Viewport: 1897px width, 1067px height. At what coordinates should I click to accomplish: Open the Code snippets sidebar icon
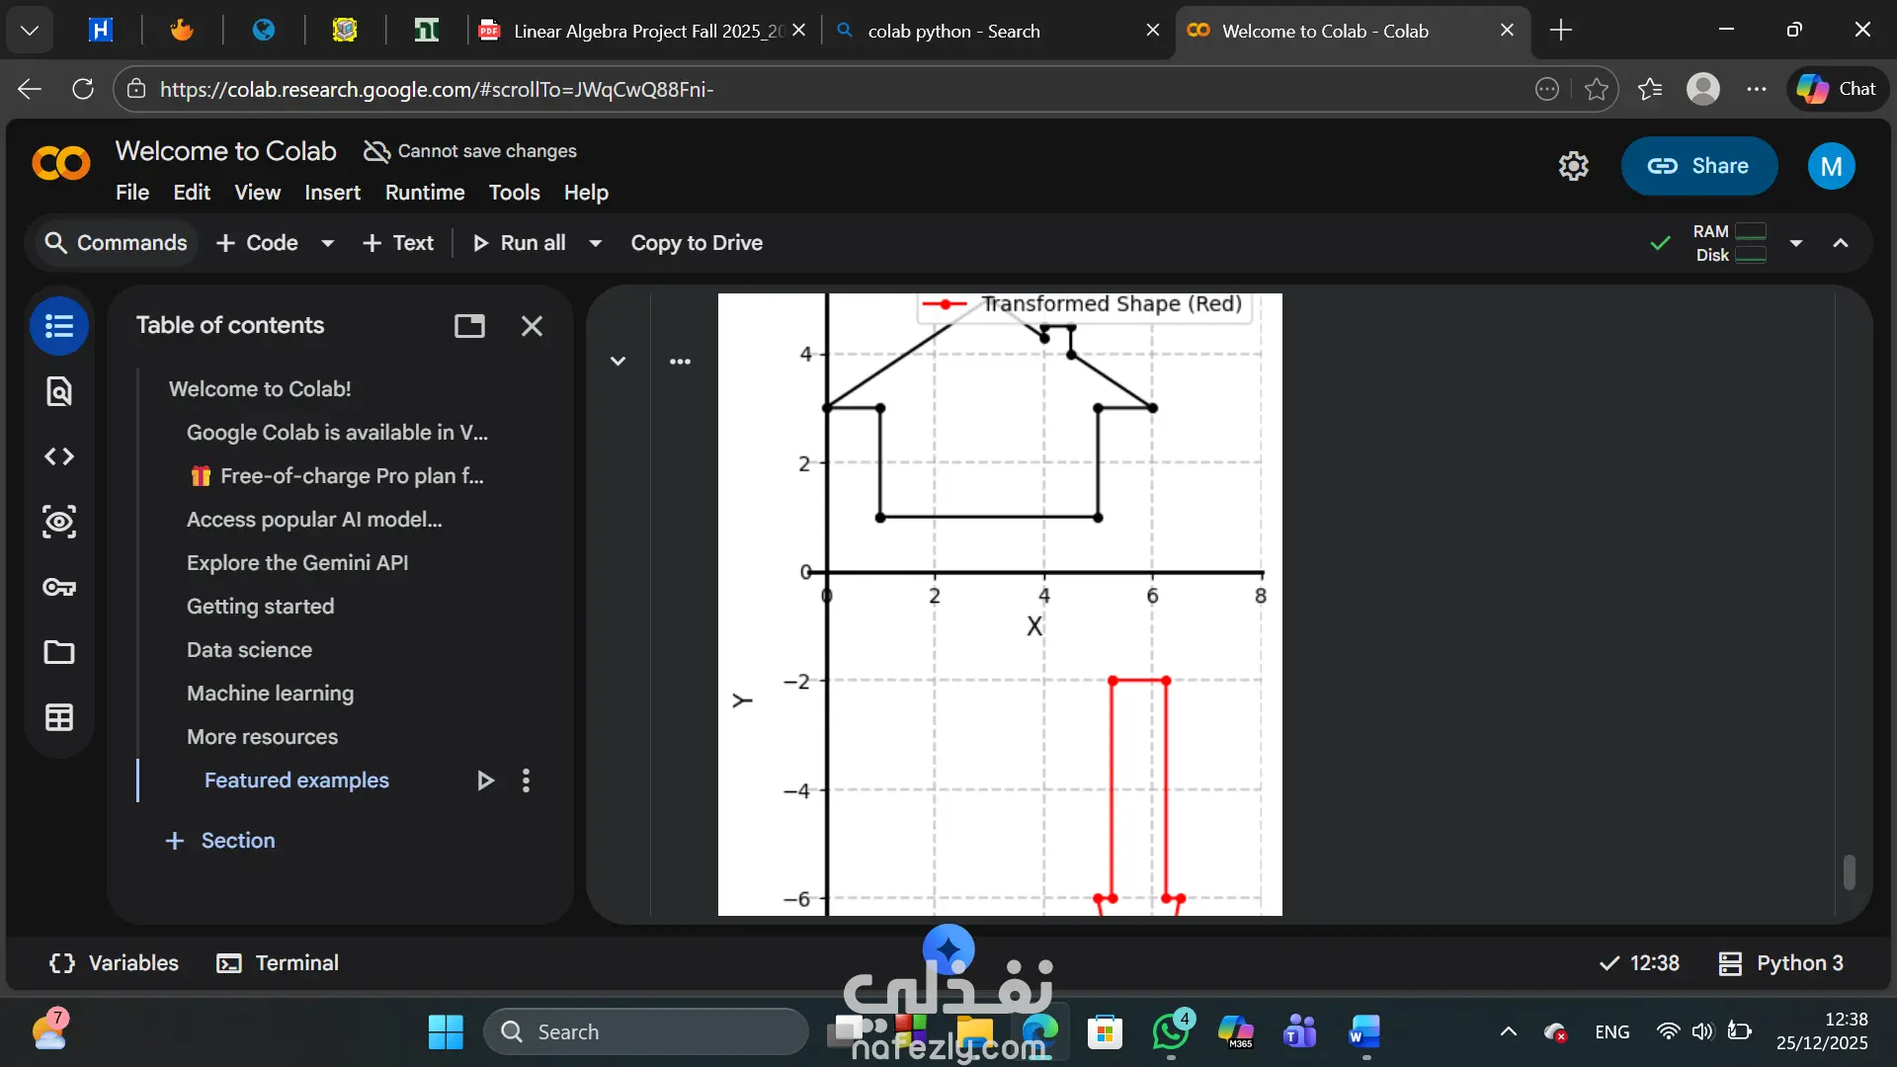[59, 456]
